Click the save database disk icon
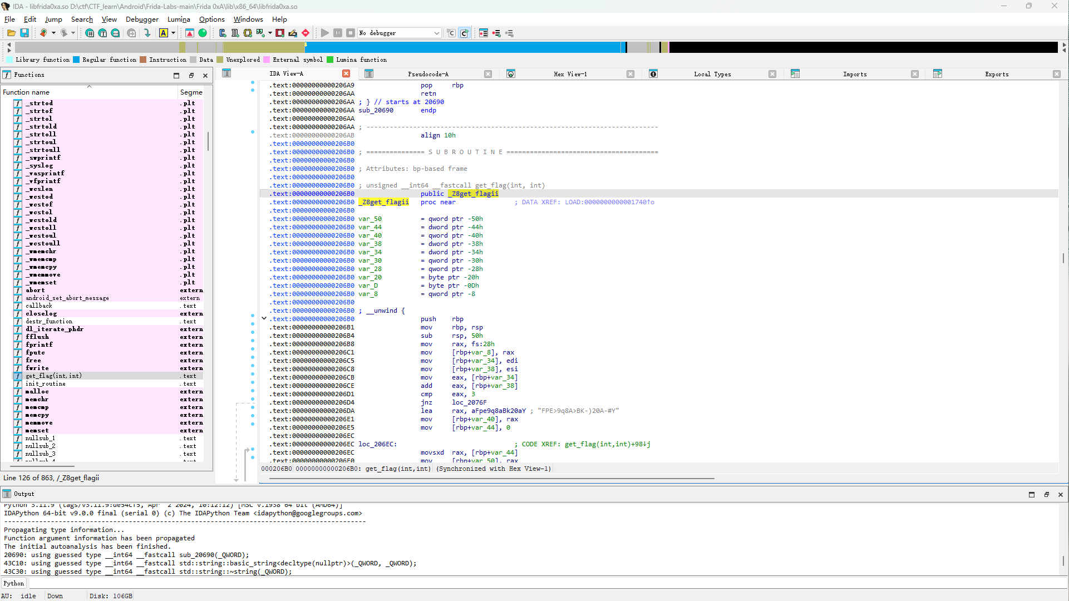This screenshot has height=601, width=1069. (24, 33)
